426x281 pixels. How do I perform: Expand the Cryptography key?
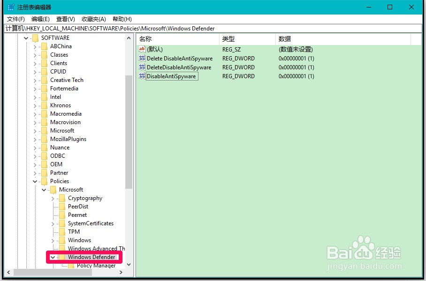pos(53,199)
